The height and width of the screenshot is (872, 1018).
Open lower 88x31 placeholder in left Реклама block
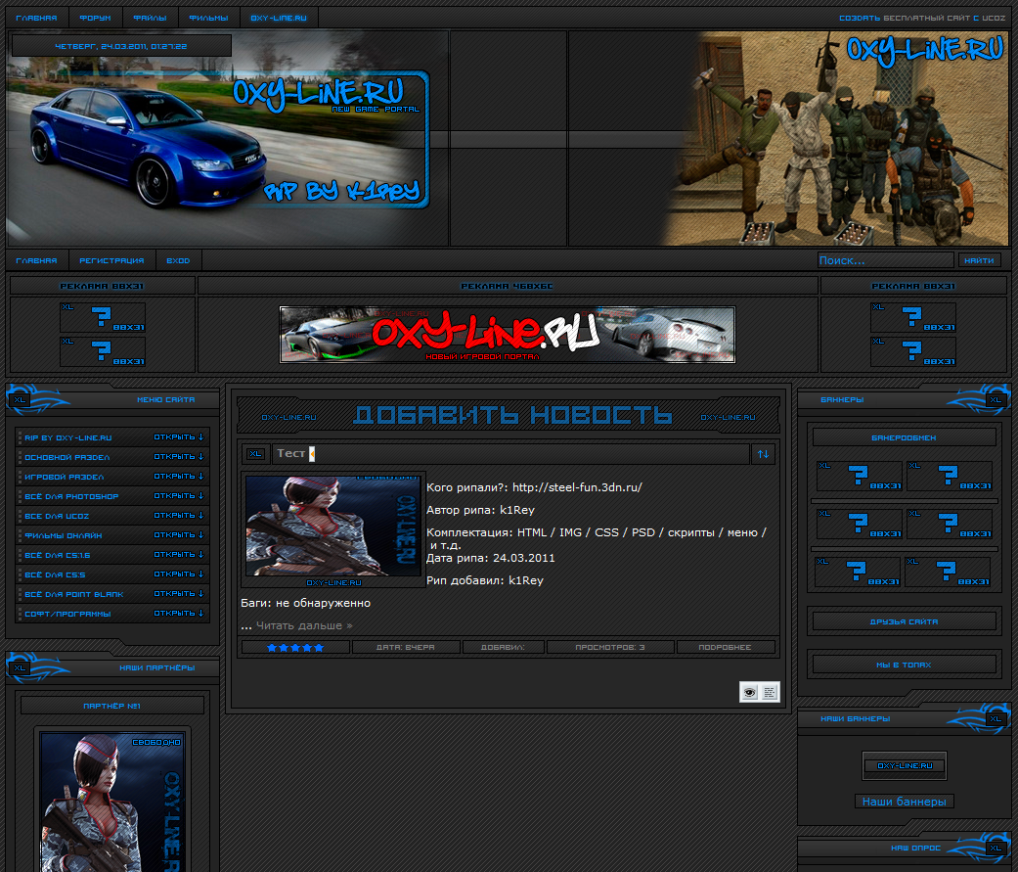pos(103,352)
